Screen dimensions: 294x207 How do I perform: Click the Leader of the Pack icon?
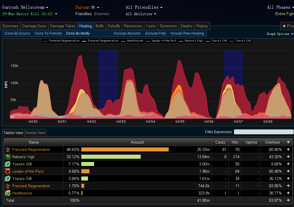(8, 171)
